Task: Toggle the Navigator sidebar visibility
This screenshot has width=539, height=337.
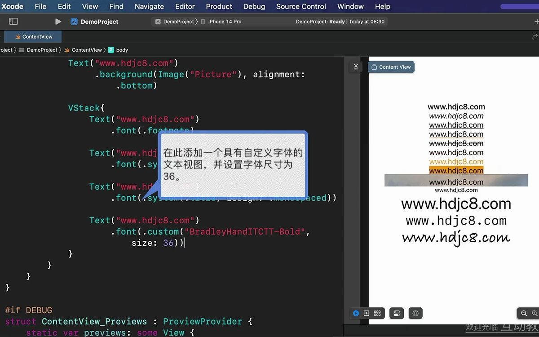Action: tap(13, 21)
